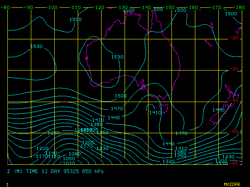Click the 1410 contour label beside Tasmania
250x187 pixels.
click(155, 113)
